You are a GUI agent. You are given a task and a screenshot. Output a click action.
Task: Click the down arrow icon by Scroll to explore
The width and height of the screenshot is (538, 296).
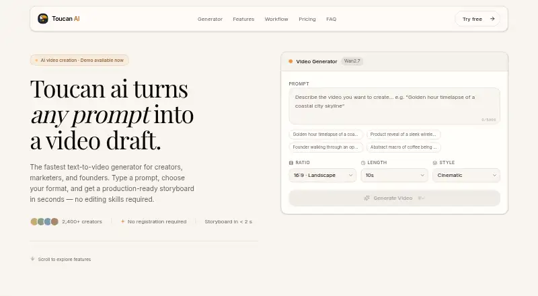pyautogui.click(x=32, y=259)
